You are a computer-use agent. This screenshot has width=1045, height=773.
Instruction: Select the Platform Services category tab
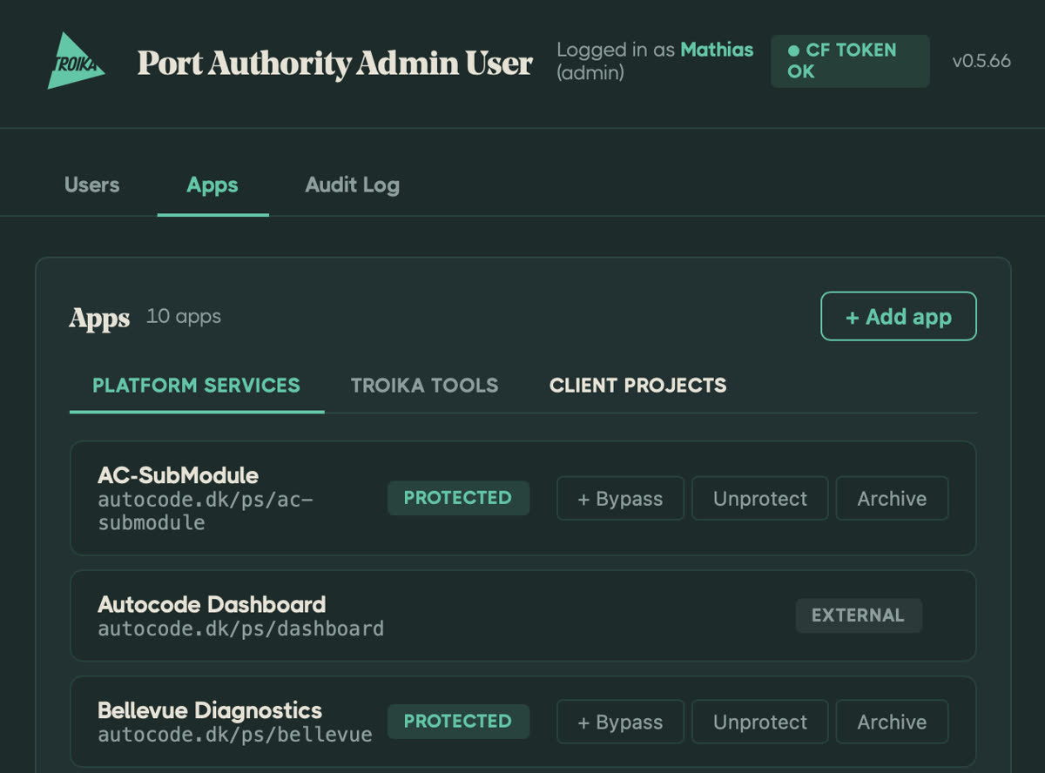196,385
